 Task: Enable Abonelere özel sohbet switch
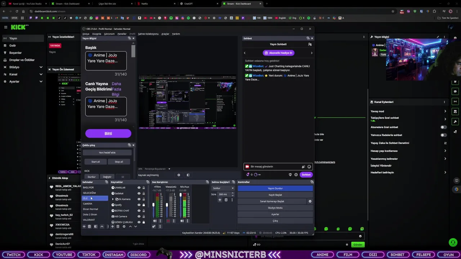click(443, 127)
